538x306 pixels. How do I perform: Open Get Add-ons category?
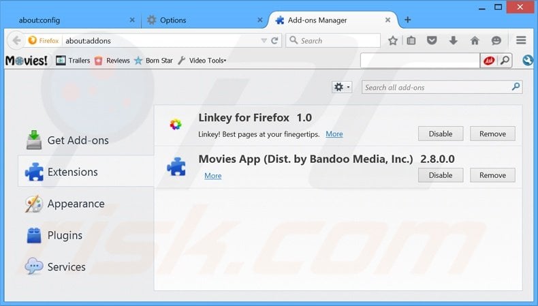86,140
